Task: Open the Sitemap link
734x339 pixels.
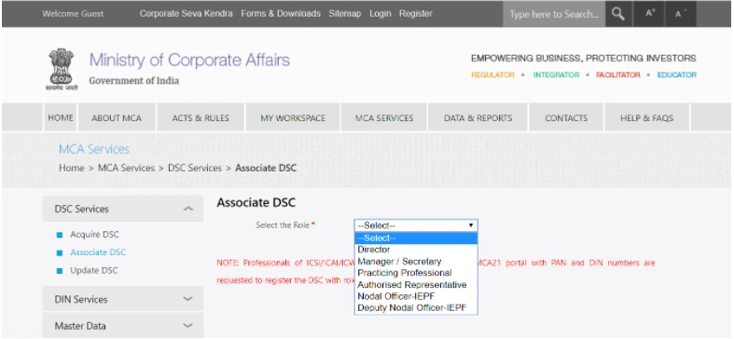Action: coord(344,14)
